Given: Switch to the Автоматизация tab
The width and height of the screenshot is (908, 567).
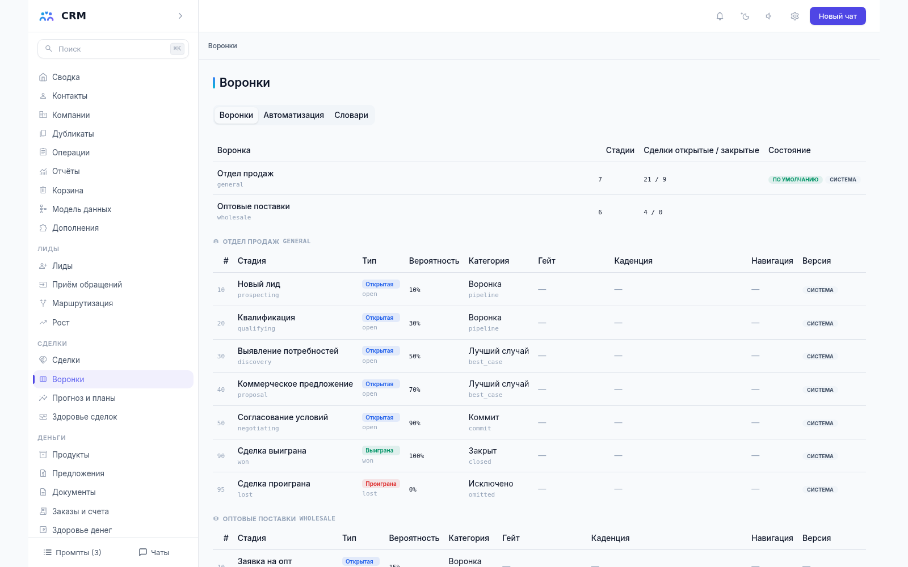Looking at the screenshot, I should 293,115.
